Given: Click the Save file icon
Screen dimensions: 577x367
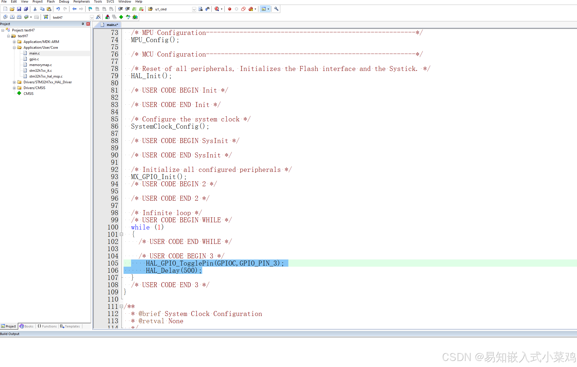Looking at the screenshot, I should pyautogui.click(x=19, y=9).
